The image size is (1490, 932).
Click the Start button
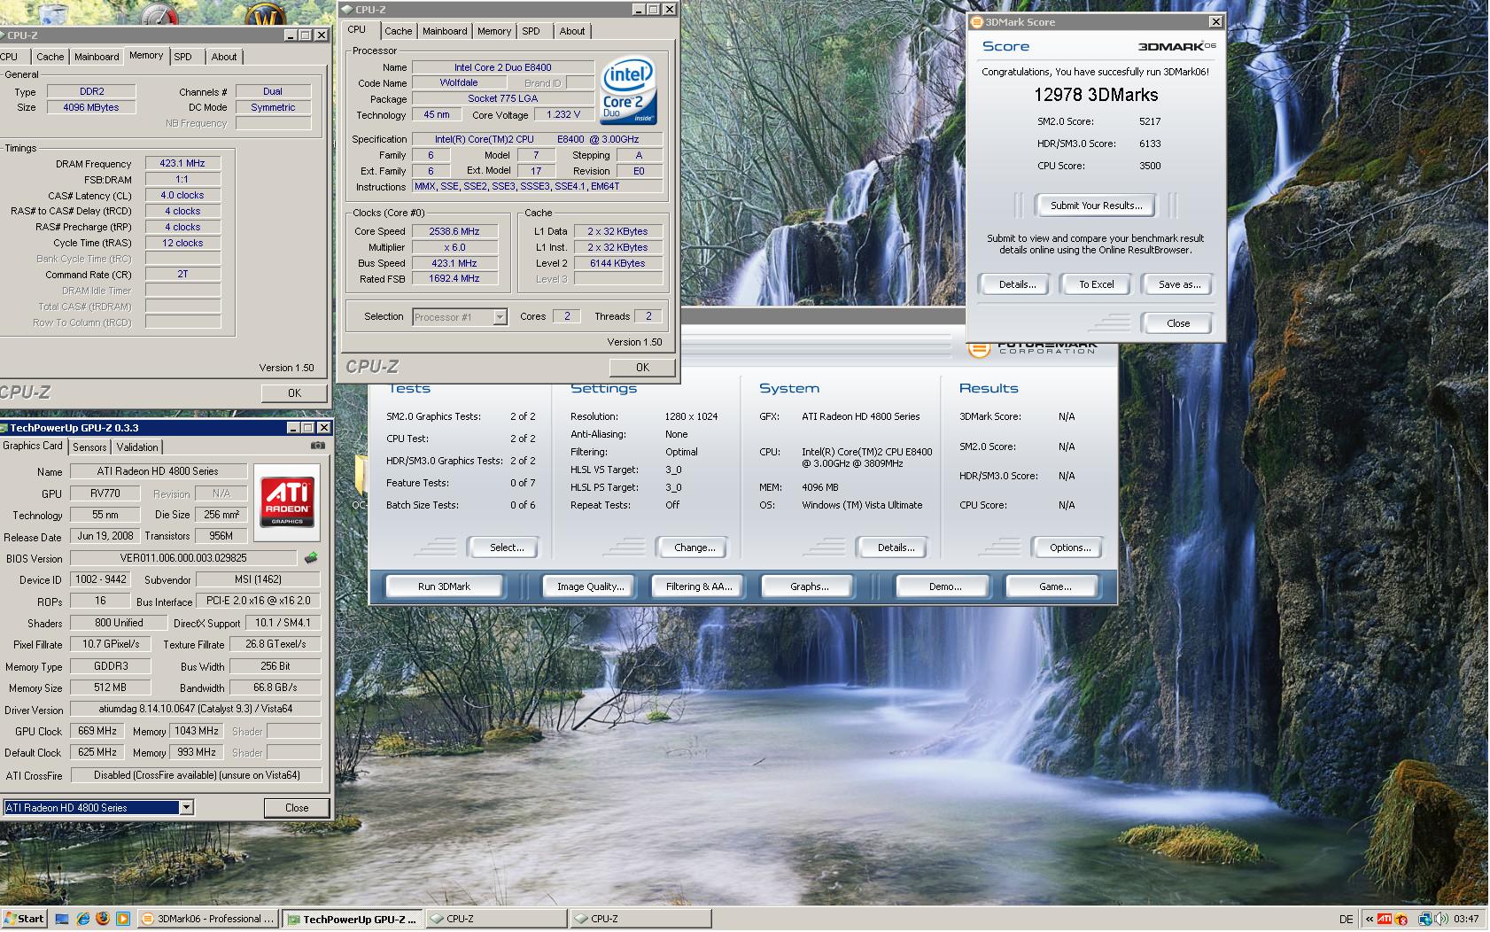[24, 919]
